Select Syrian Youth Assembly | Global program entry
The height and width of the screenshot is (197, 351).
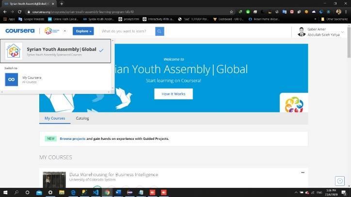click(x=56, y=51)
